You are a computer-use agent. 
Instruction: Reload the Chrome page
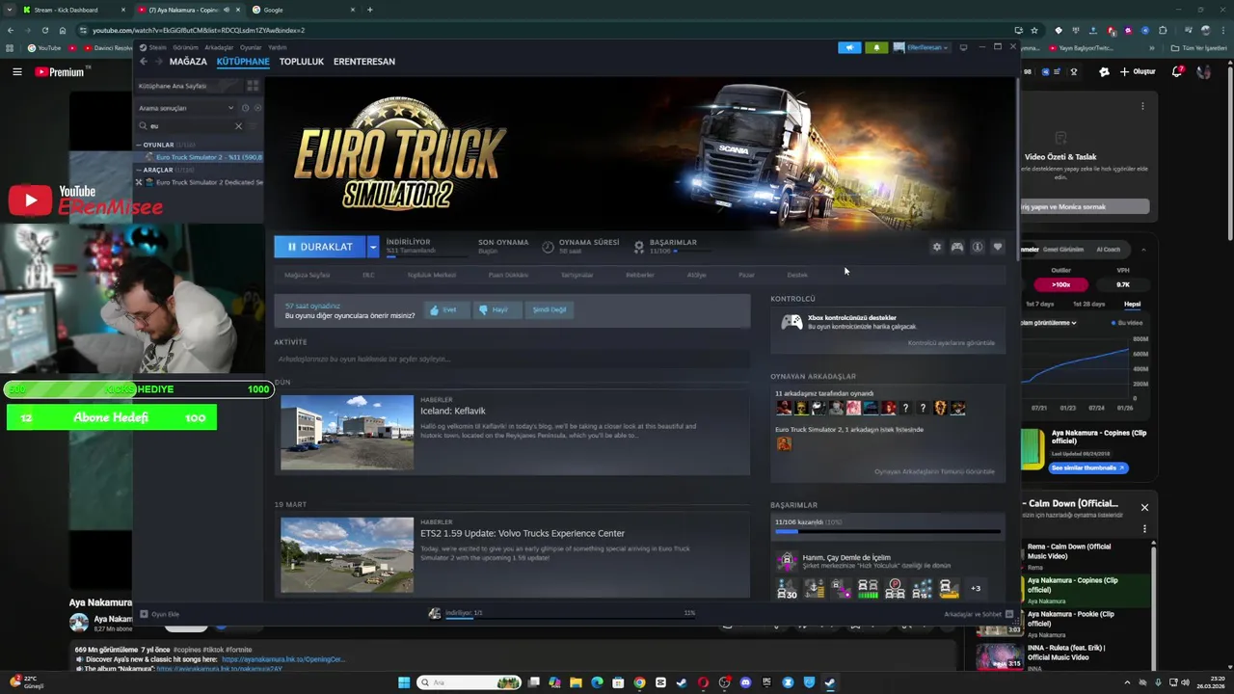coord(43,30)
